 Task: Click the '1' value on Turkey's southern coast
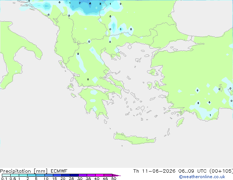pos(210,115)
